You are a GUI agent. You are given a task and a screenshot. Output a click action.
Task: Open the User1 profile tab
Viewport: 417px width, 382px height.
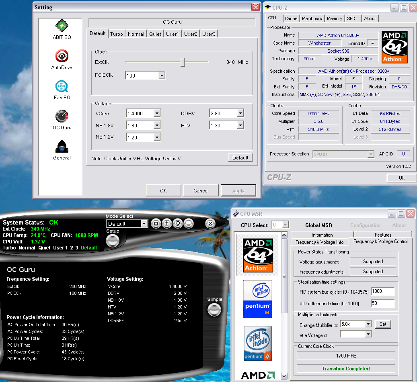(173, 34)
